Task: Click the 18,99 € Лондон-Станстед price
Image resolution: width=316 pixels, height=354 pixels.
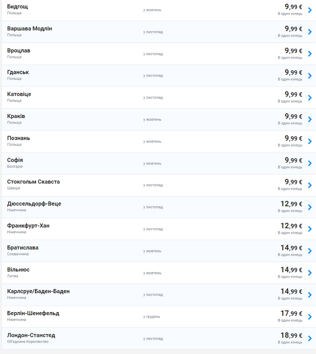Action: click(291, 335)
